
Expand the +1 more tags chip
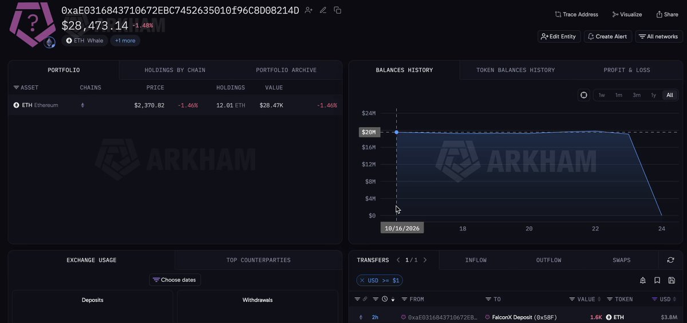pos(125,41)
